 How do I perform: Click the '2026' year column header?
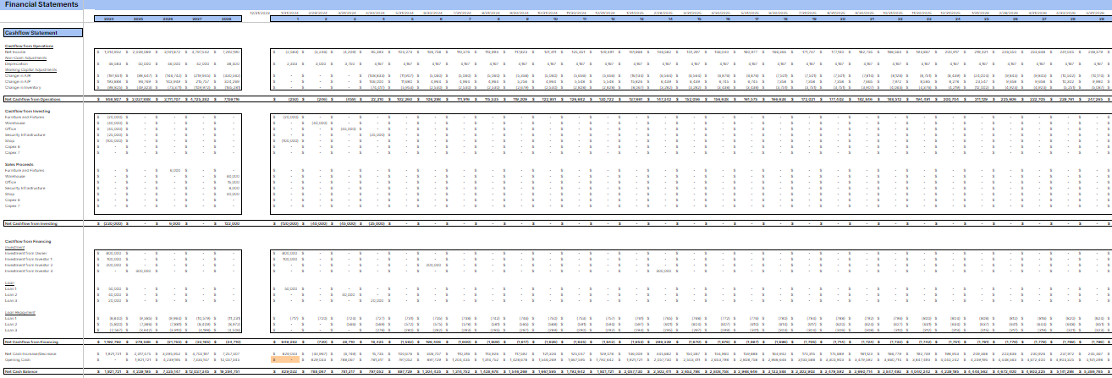(x=168, y=18)
